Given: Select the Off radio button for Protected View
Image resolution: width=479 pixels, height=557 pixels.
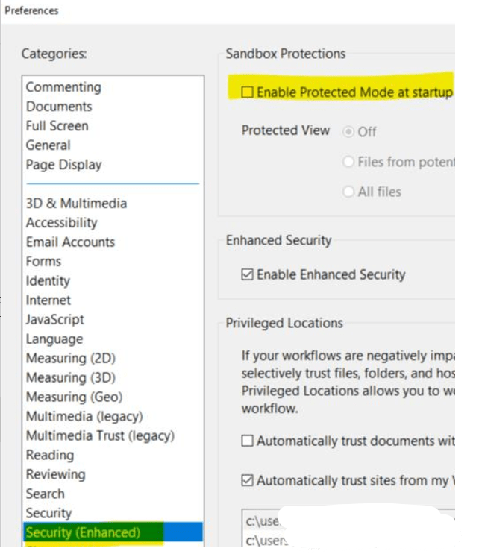Looking at the screenshot, I should tap(348, 131).
